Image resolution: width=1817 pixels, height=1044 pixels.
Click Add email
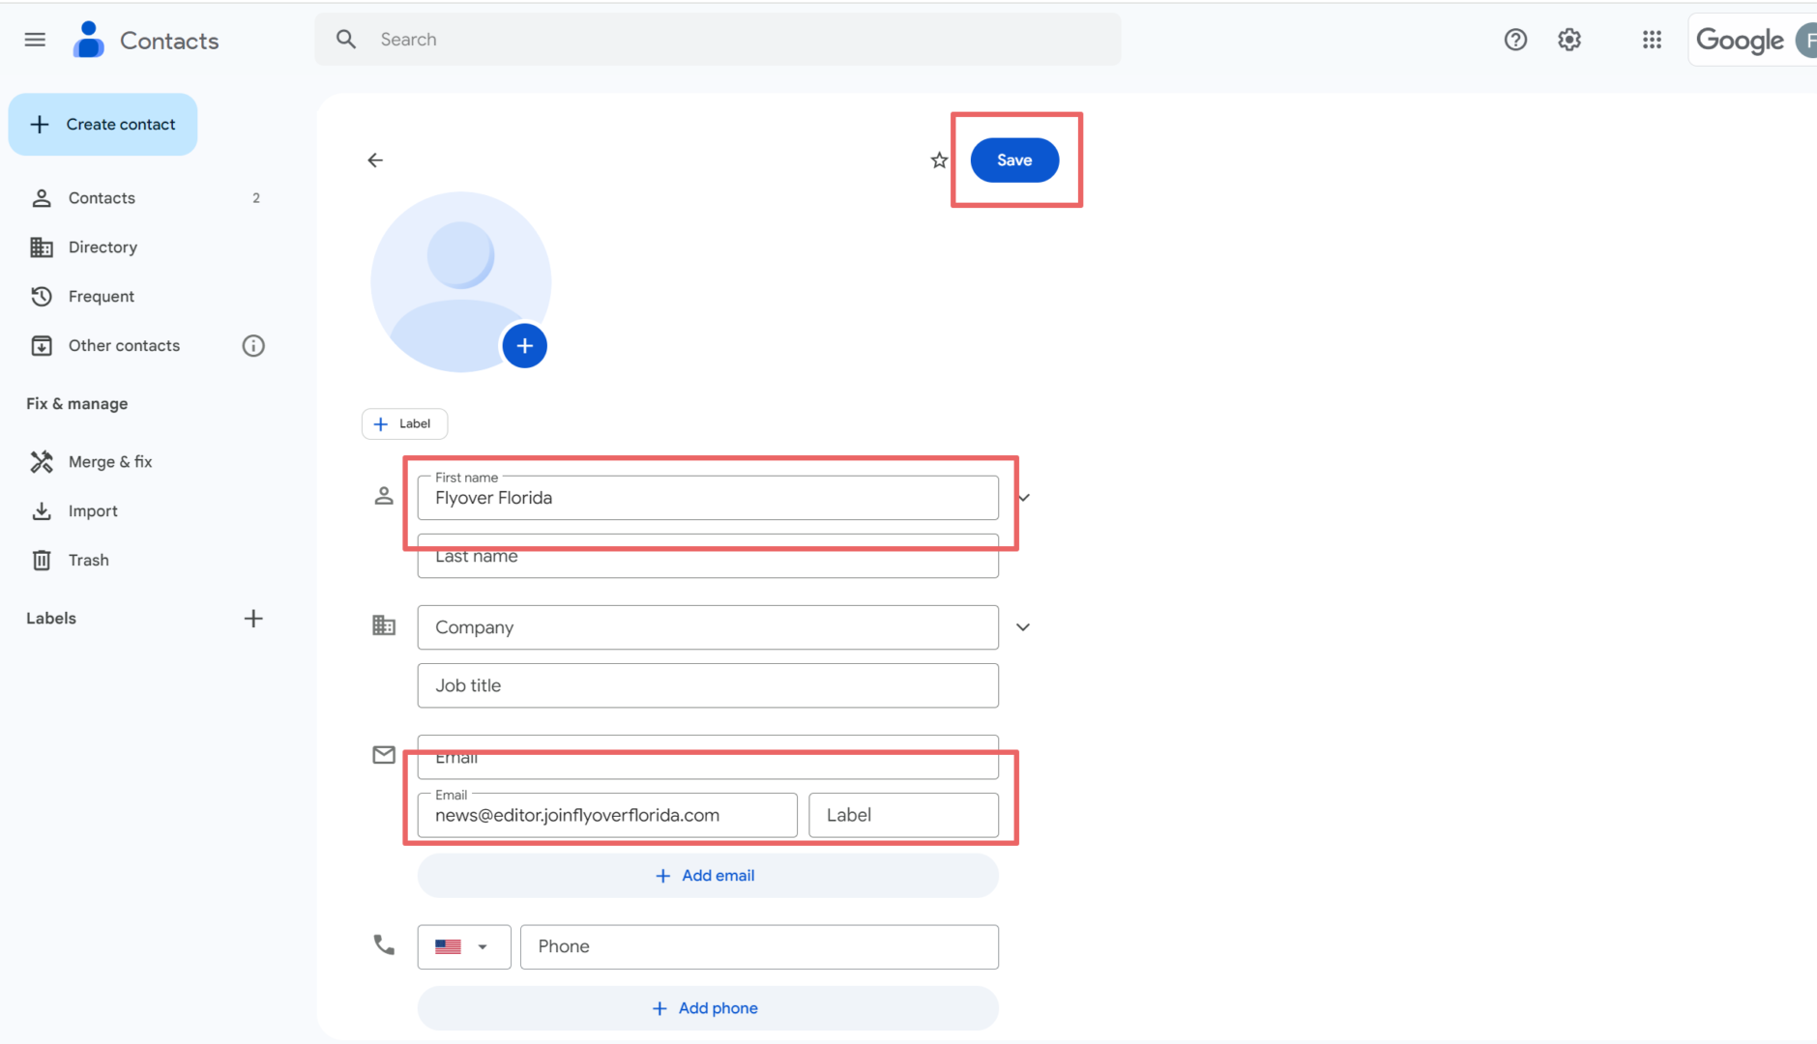point(708,876)
